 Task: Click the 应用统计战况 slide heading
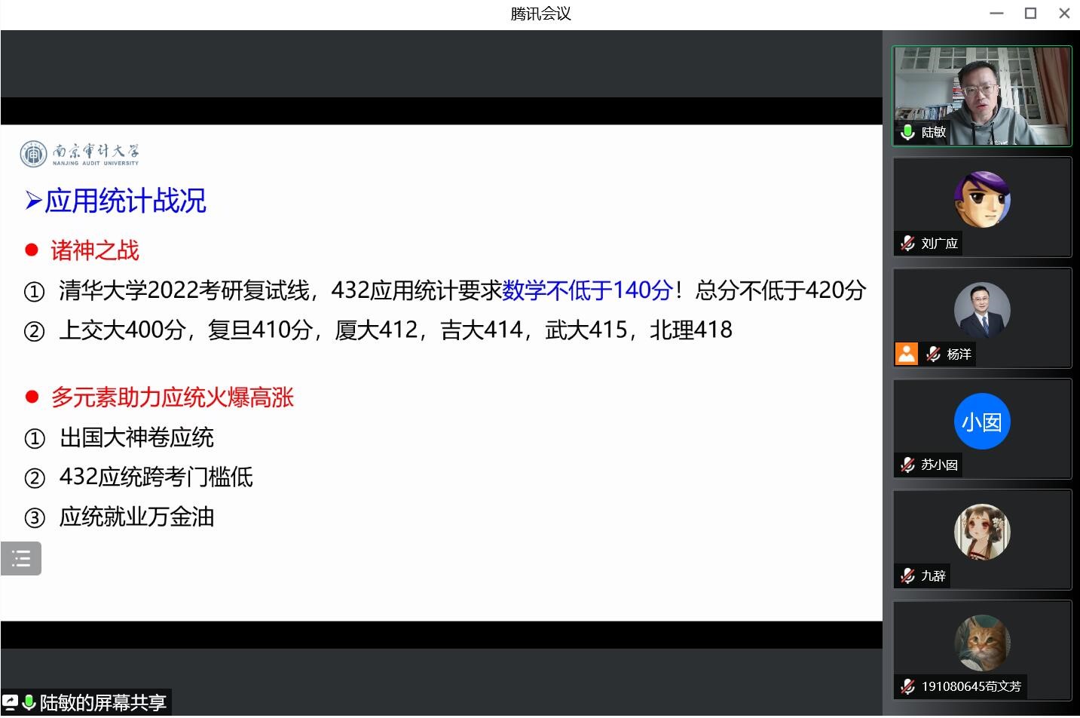coord(124,201)
